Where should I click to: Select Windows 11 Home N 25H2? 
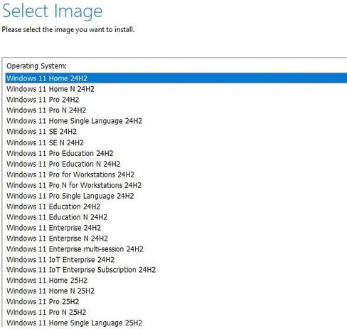50,291
